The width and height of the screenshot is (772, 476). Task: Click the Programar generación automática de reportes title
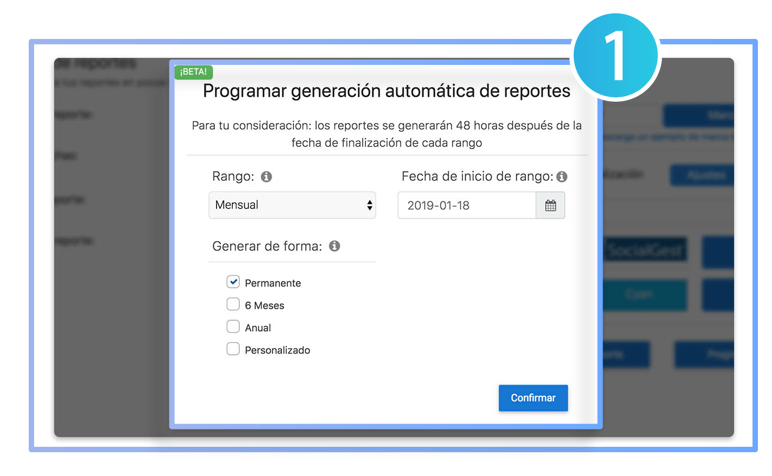click(387, 91)
